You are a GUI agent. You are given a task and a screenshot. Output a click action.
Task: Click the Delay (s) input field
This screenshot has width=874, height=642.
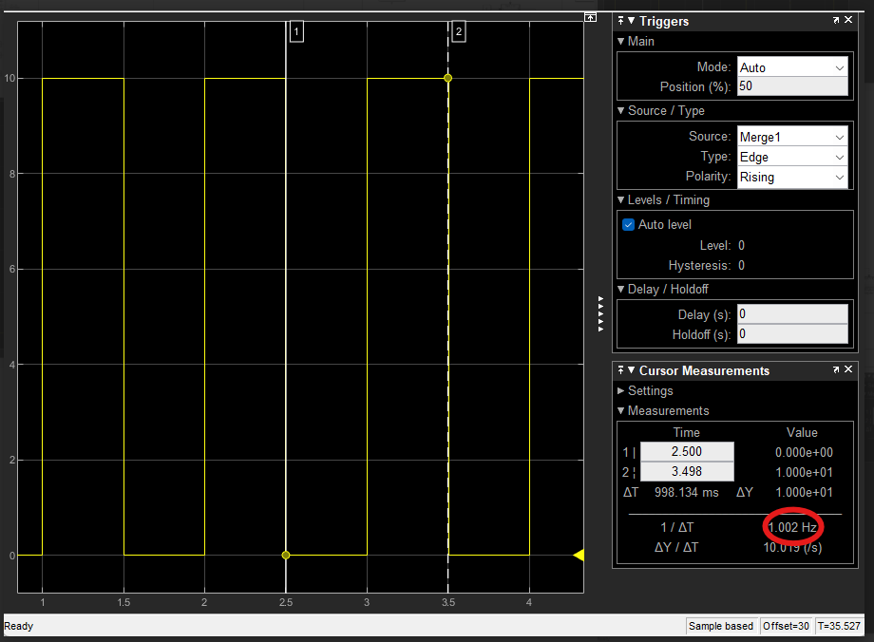(792, 313)
